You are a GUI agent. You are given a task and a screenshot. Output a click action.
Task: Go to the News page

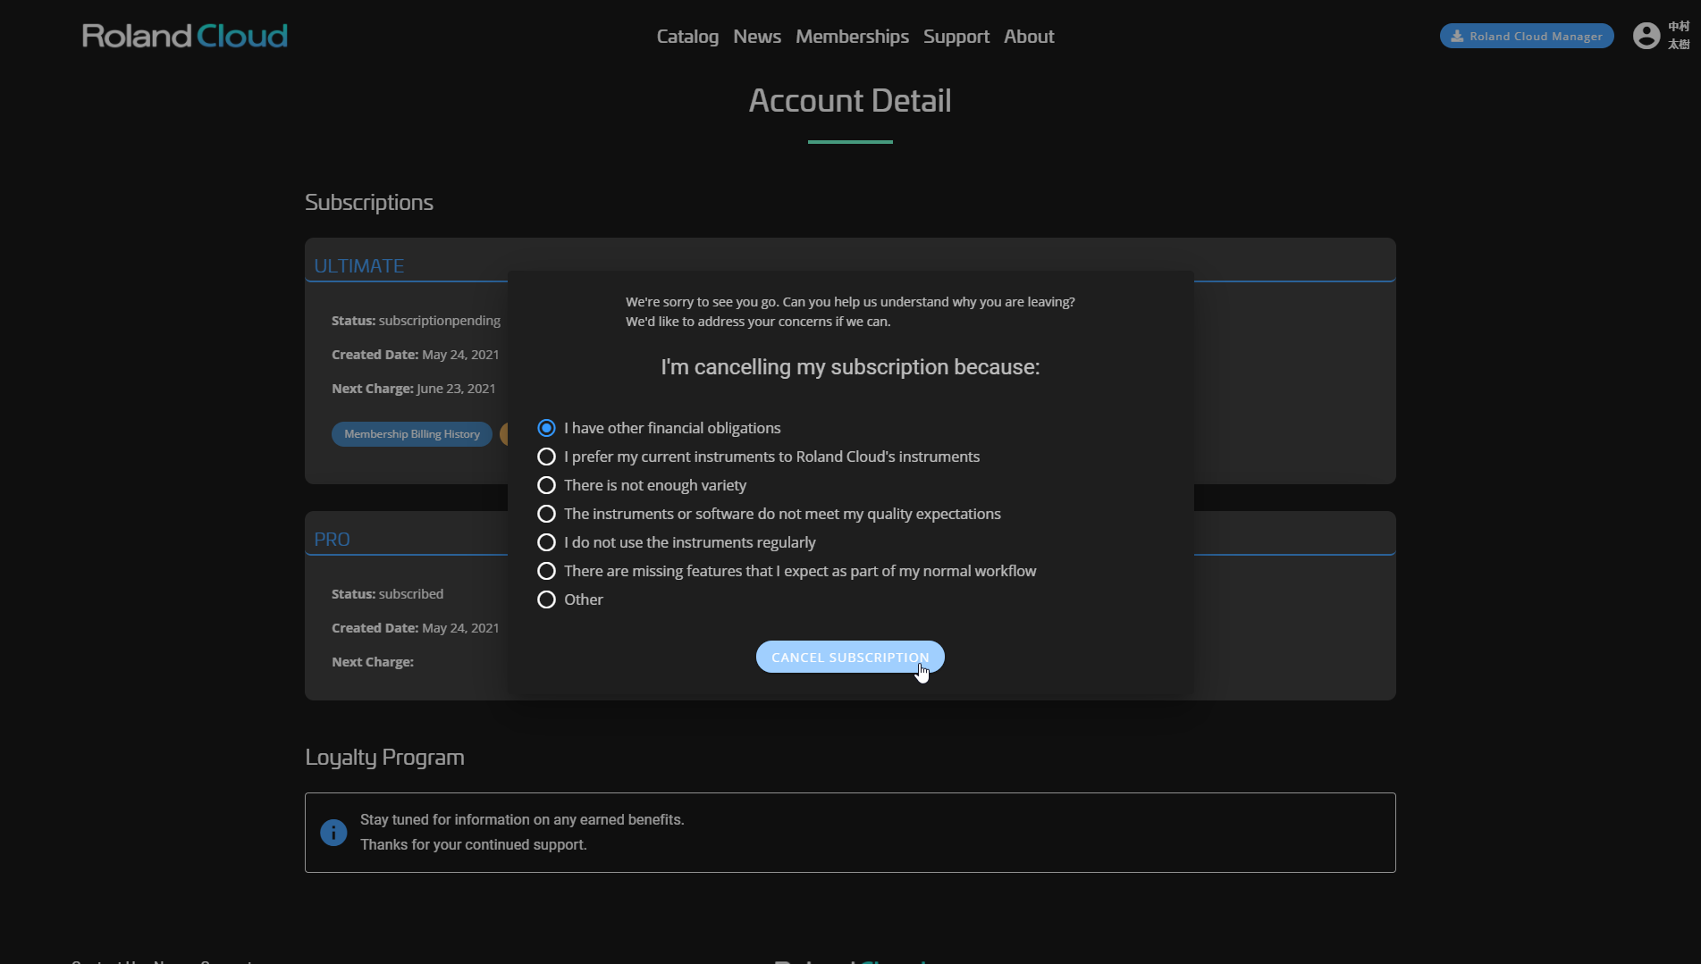pos(757,37)
